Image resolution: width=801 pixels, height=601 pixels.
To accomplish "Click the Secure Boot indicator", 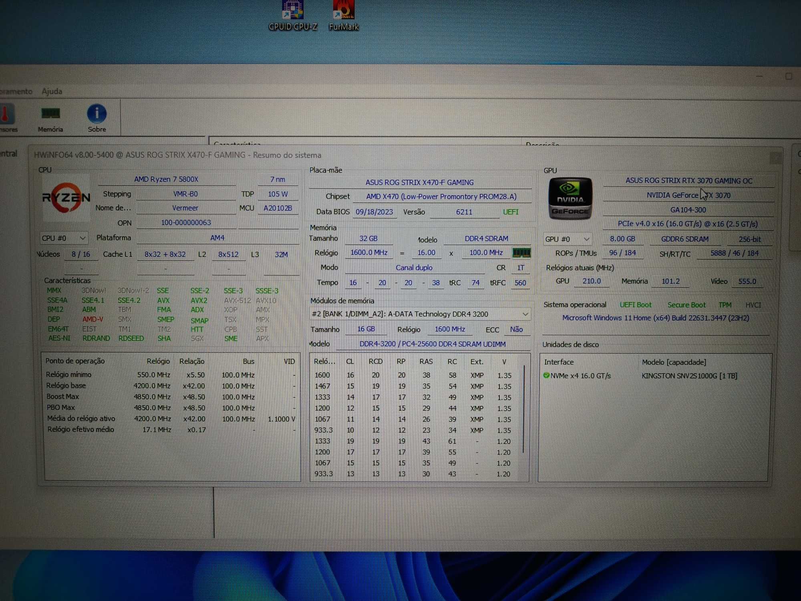I will click(x=686, y=305).
